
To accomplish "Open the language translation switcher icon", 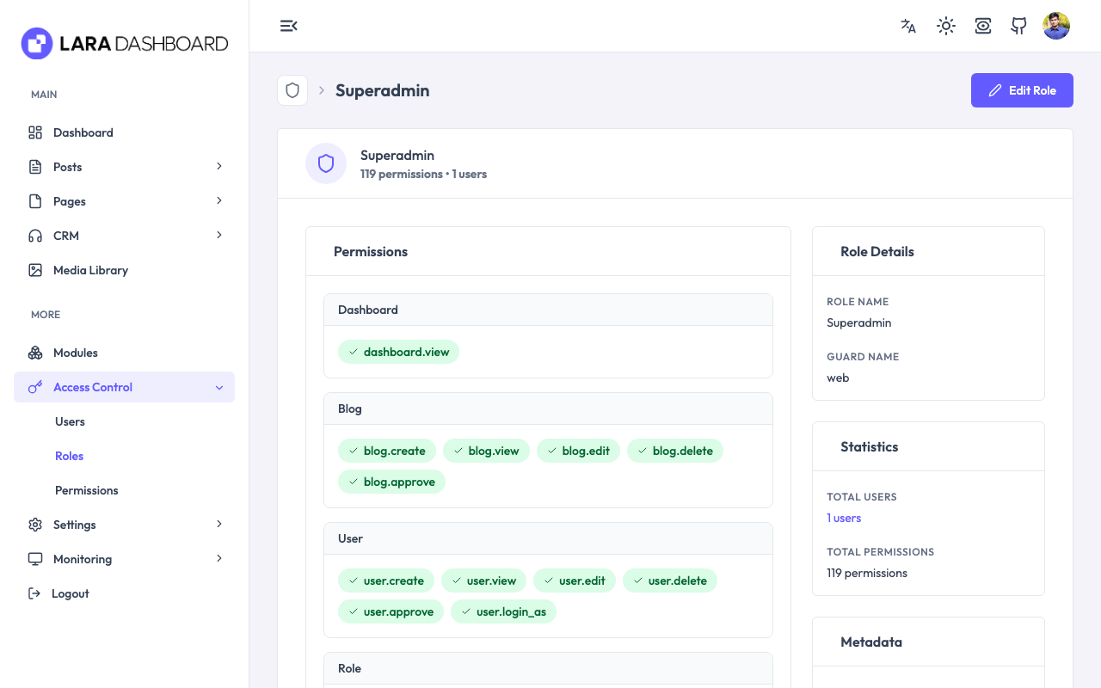I will pos(908,26).
